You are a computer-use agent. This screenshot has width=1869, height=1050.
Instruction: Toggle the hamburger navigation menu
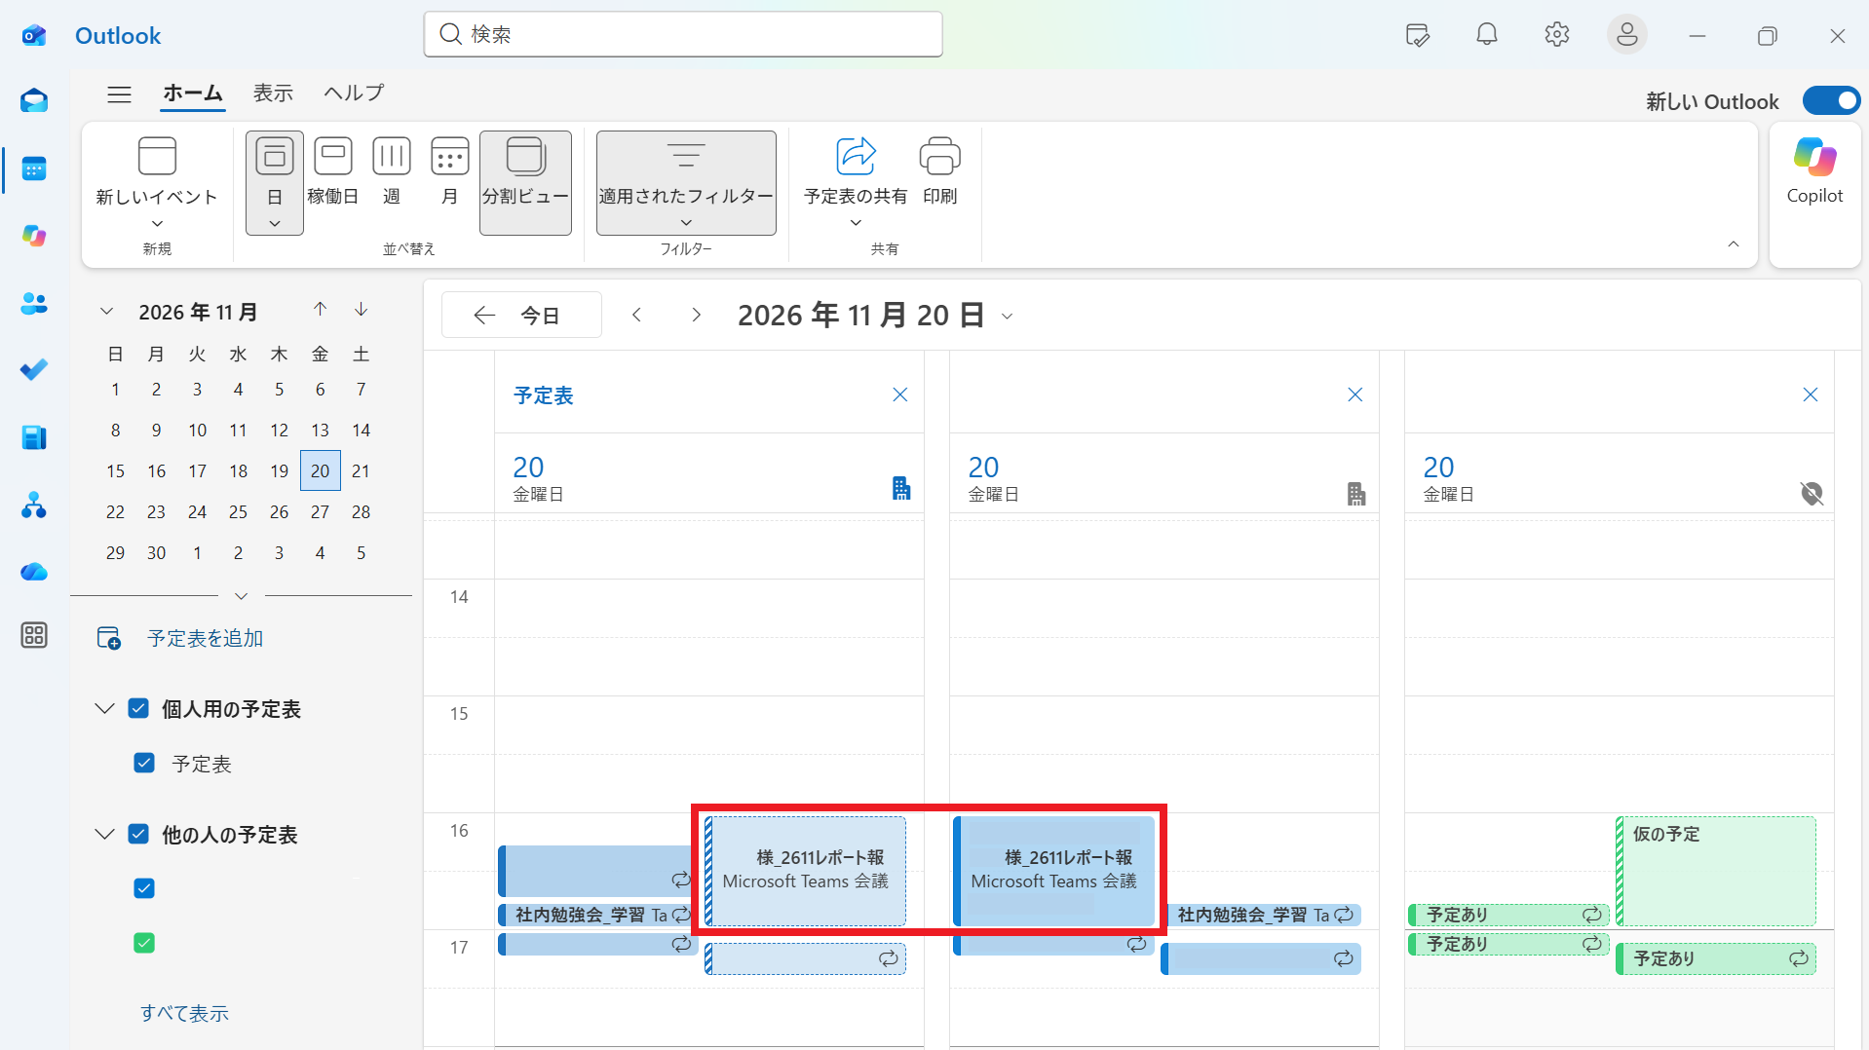coord(119,94)
